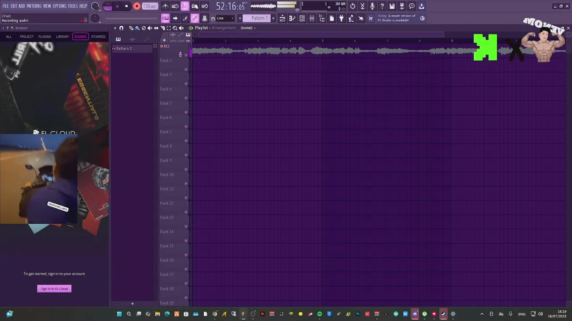Screen dimensions: 572x321
Task: Select the playlist paint brush tool
Action: click(137, 28)
